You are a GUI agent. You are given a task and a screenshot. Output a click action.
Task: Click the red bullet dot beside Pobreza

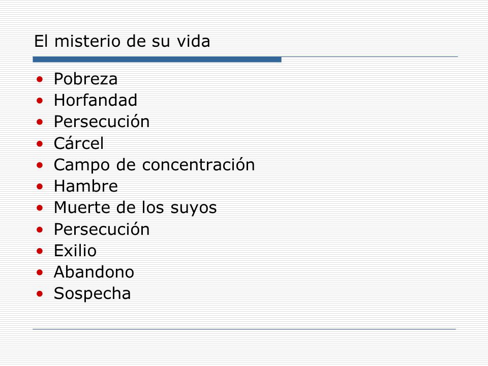(x=40, y=79)
